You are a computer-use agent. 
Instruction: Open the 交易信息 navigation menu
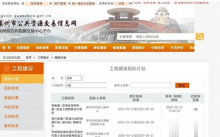click(23, 48)
